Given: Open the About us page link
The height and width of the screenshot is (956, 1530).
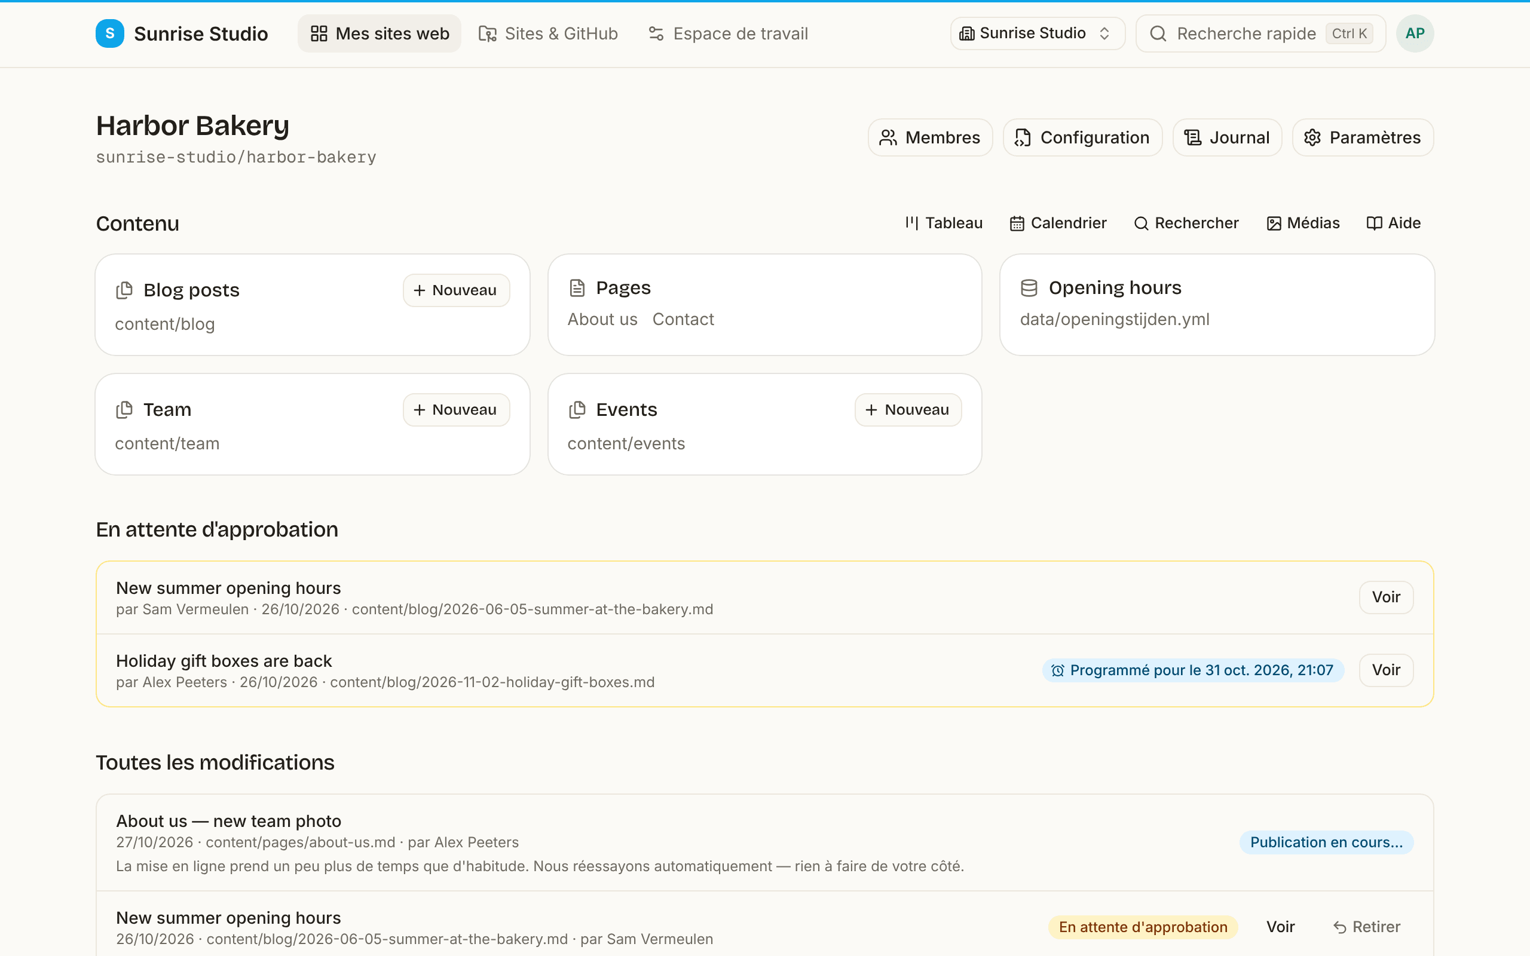Looking at the screenshot, I should coord(602,319).
